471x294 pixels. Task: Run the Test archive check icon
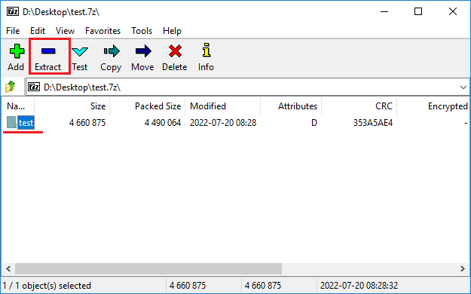[x=80, y=52]
